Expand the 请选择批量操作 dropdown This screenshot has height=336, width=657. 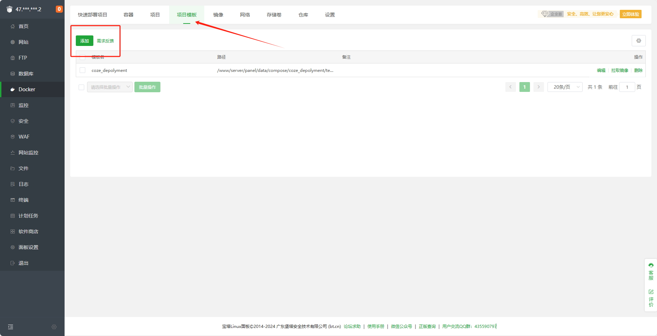point(110,87)
